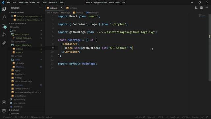Viewport: 211px width, 119px height.
Task: Open Theme.js in styles folder
Action: click(20, 67)
